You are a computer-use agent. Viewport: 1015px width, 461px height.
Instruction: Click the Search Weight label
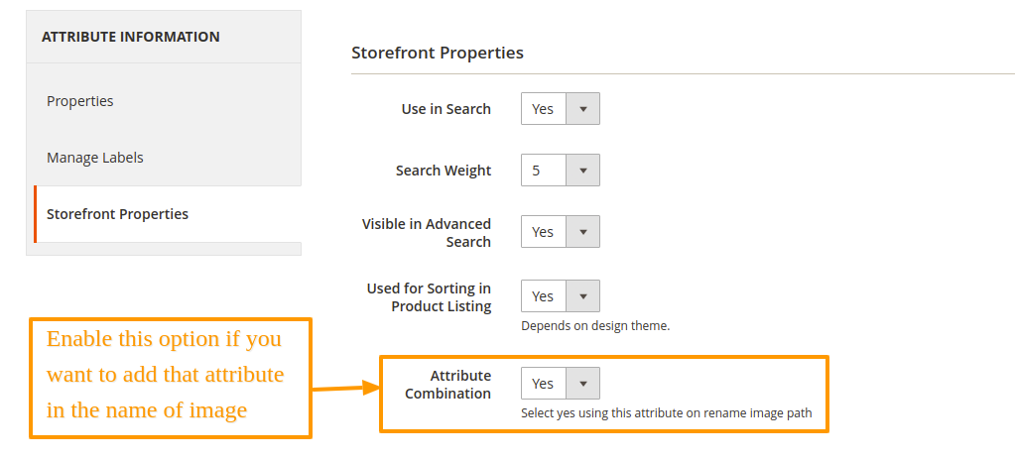444,171
